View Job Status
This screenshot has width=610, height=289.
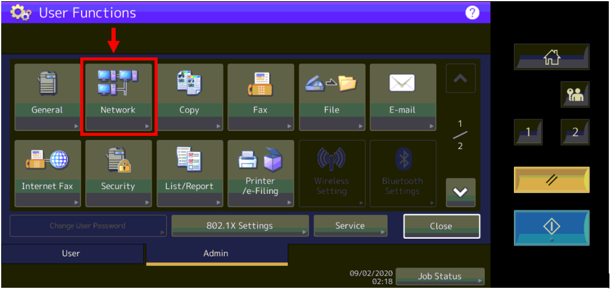440,276
